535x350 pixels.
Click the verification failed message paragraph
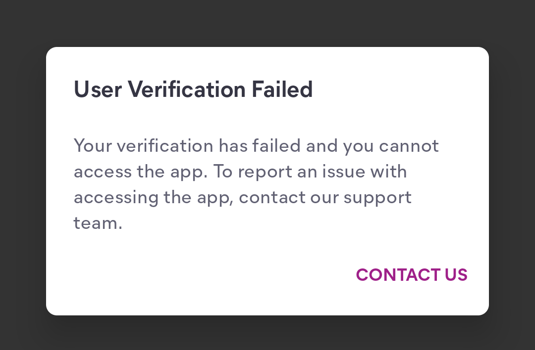click(x=256, y=184)
